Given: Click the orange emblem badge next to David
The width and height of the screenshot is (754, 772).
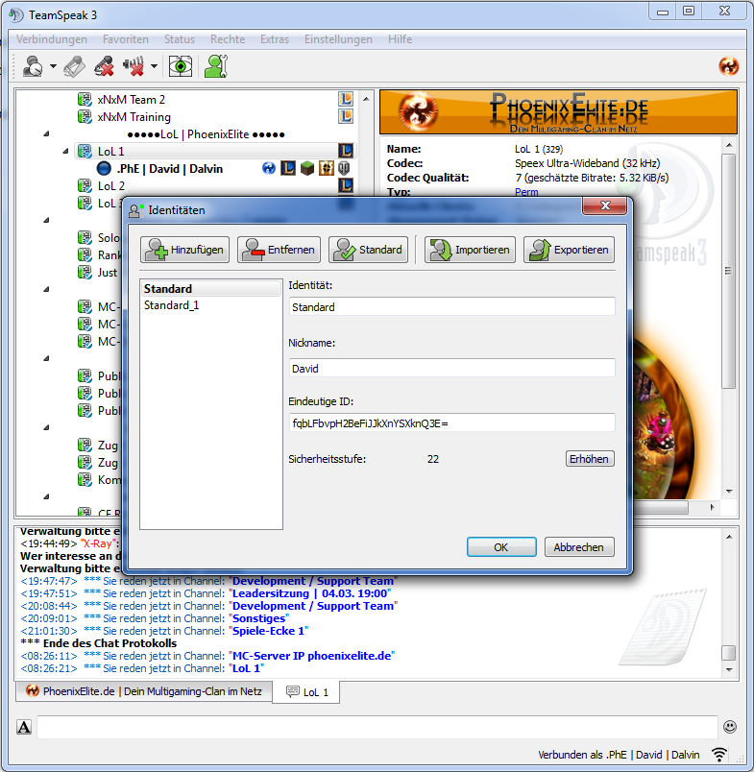Looking at the screenshot, I should (x=326, y=168).
